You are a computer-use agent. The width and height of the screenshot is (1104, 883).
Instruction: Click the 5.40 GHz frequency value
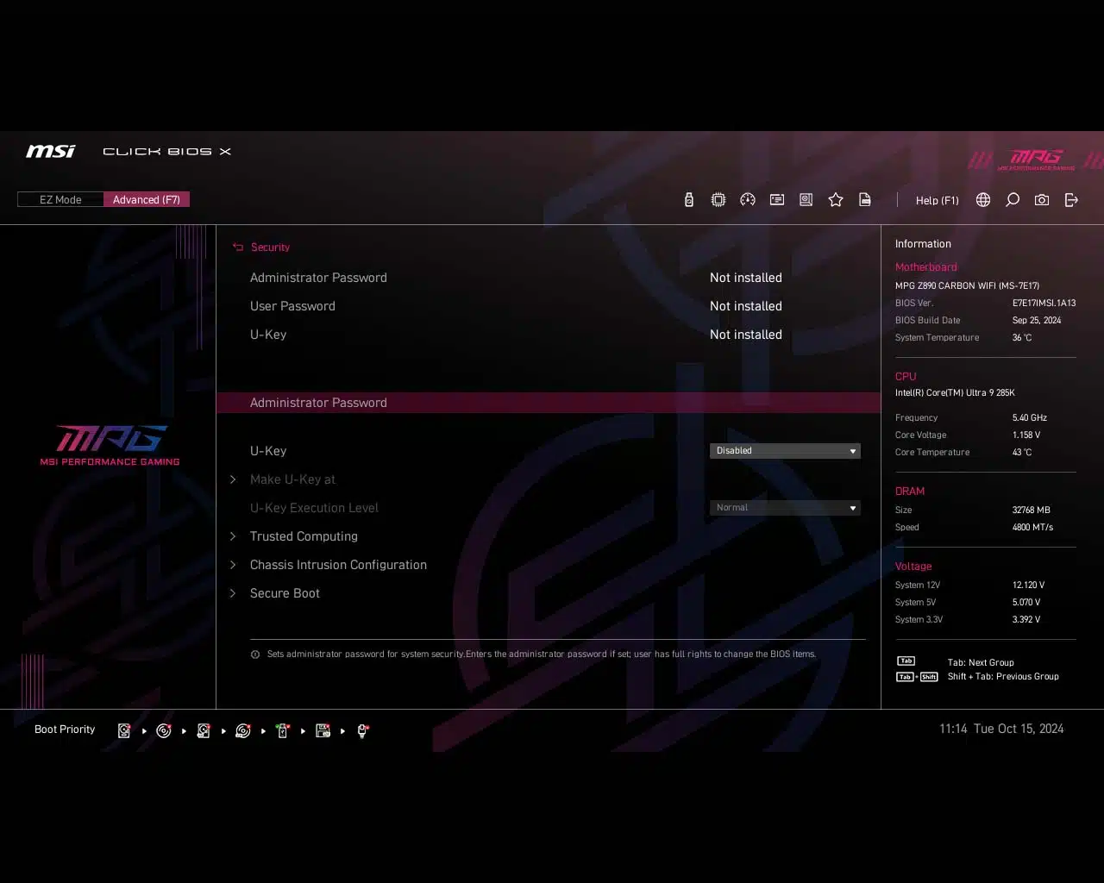pyautogui.click(x=1030, y=417)
